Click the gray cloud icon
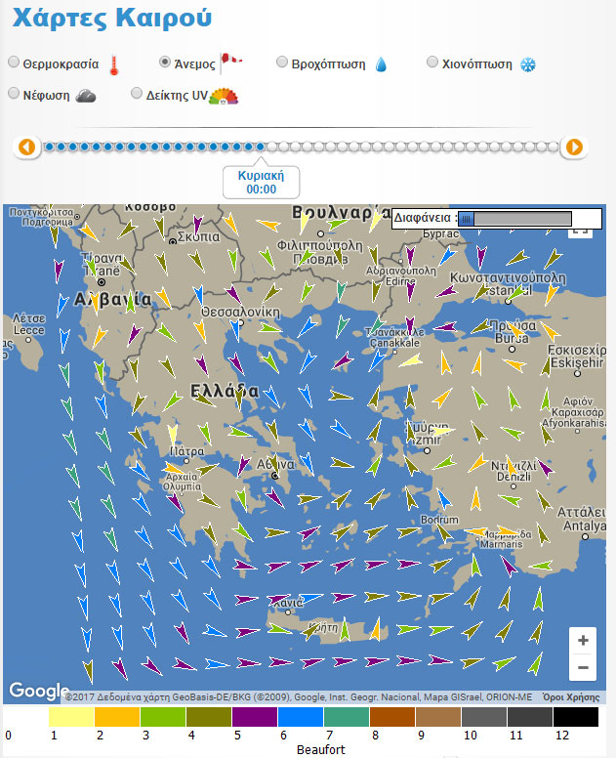 click(86, 96)
